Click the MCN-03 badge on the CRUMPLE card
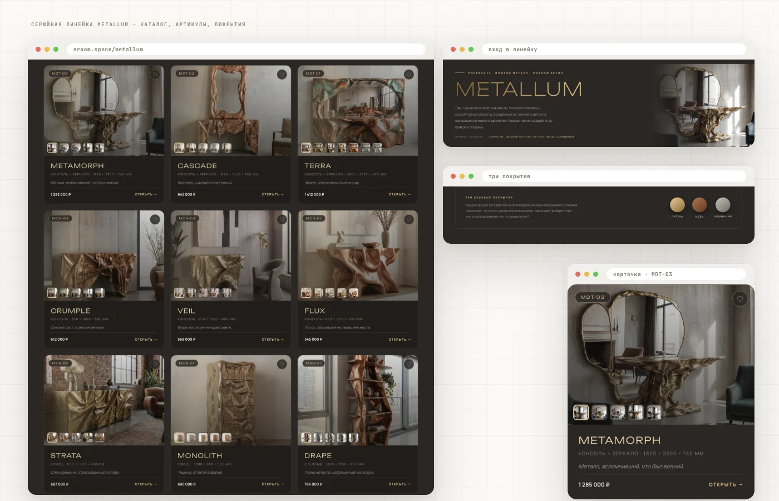The height and width of the screenshot is (501, 779). pos(60,218)
